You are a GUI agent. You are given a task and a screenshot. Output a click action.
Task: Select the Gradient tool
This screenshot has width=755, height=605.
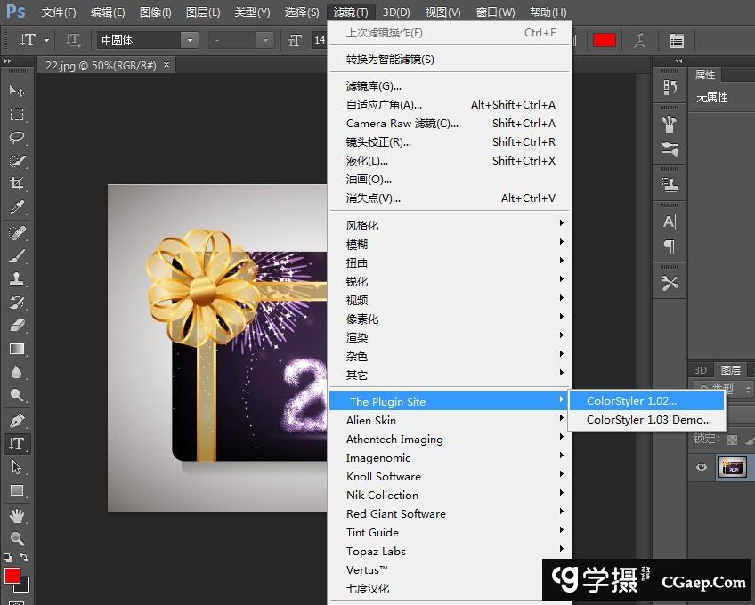[17, 350]
